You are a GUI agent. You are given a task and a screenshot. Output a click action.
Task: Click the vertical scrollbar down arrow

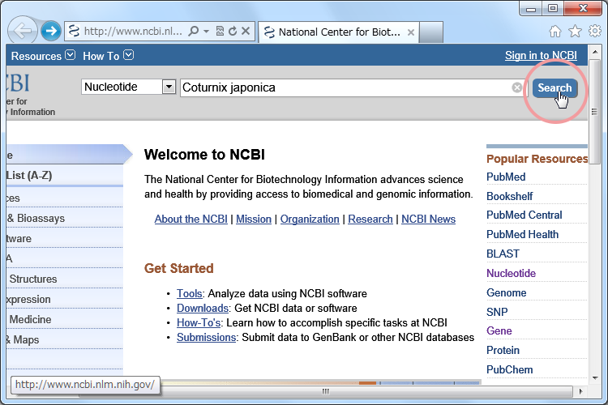pyautogui.click(x=595, y=378)
